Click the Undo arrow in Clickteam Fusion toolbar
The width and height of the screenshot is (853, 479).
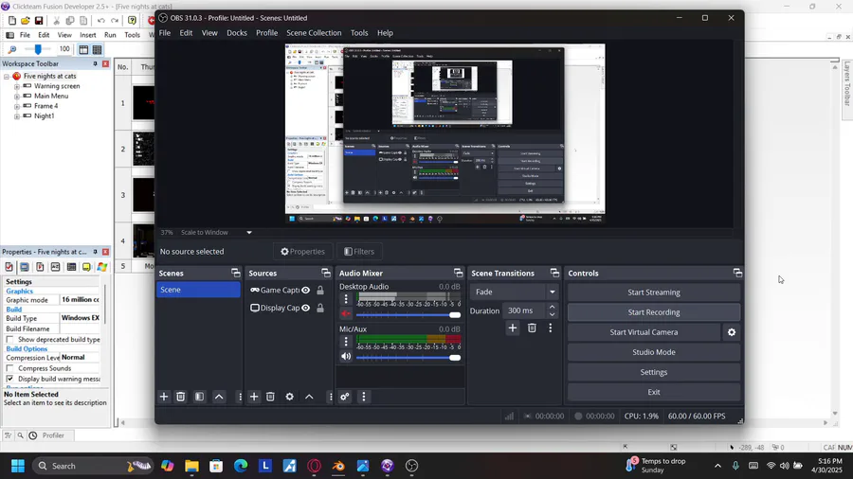point(101,21)
